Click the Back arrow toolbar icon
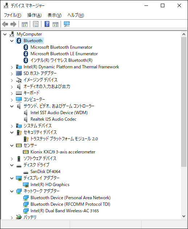Screen dimensions: 188x229 (x=5, y=24)
